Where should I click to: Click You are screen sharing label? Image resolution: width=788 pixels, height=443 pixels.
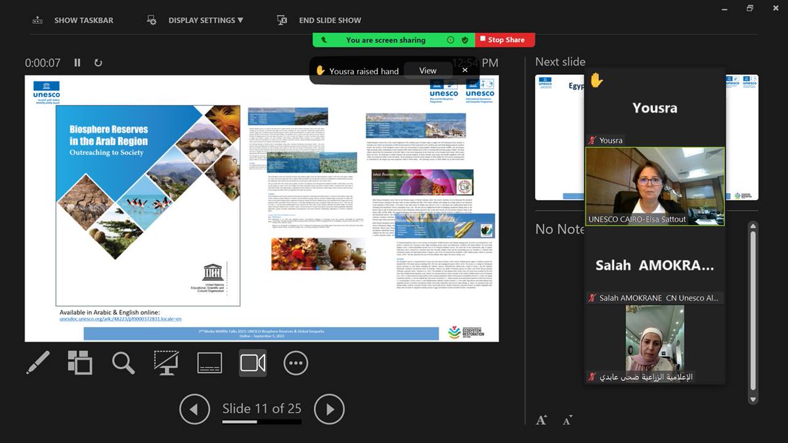386,40
